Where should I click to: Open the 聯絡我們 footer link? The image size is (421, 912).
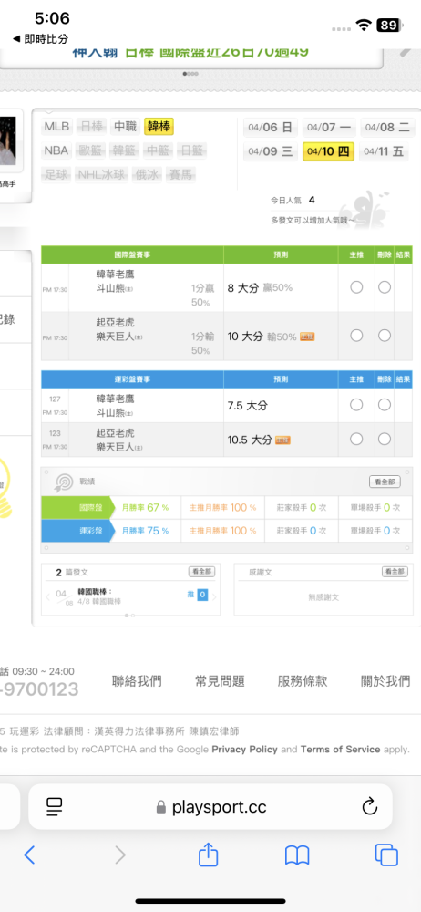pos(137,681)
